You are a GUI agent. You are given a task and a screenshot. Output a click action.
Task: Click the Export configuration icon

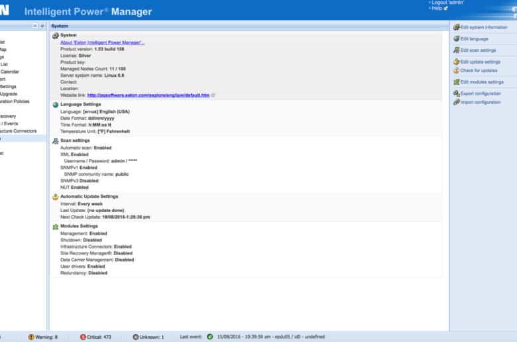click(456, 93)
